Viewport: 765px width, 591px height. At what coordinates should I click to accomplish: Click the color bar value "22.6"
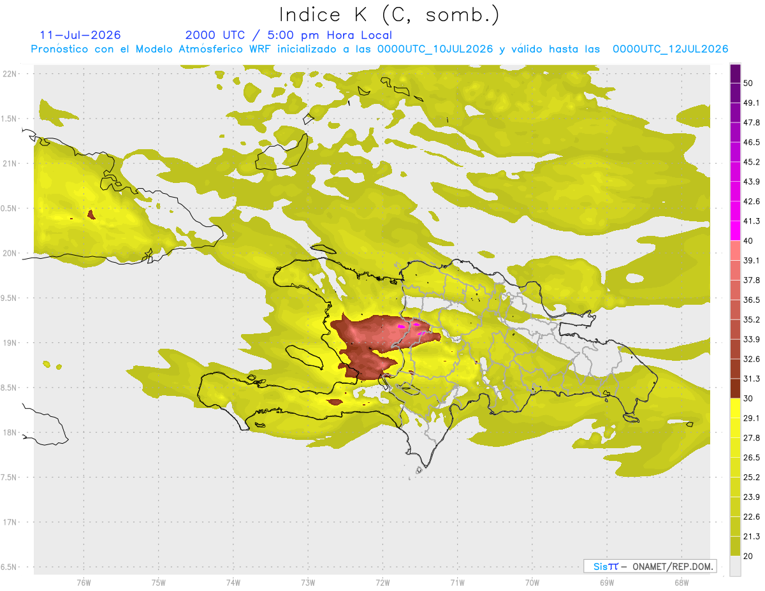[752, 517]
